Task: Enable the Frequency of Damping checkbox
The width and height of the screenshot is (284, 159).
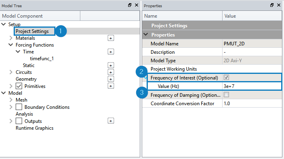Action: 226,94
